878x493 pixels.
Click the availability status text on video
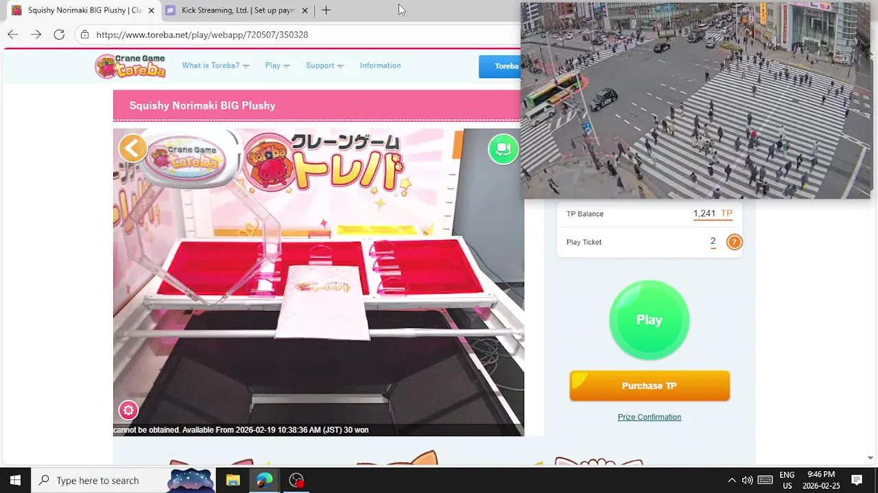tap(241, 430)
